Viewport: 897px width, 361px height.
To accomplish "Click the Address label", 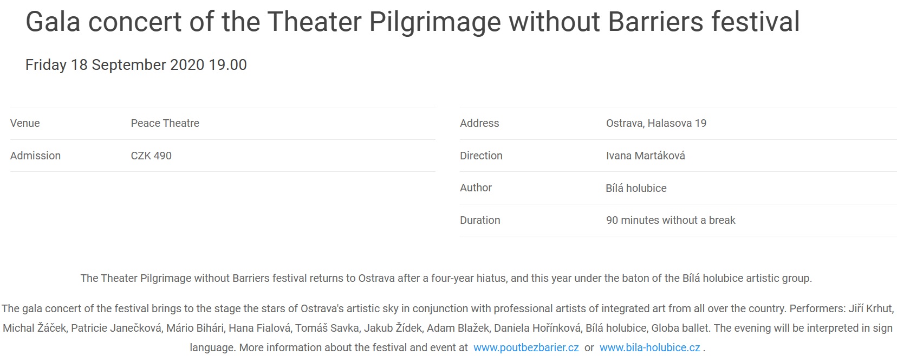I will 479,123.
